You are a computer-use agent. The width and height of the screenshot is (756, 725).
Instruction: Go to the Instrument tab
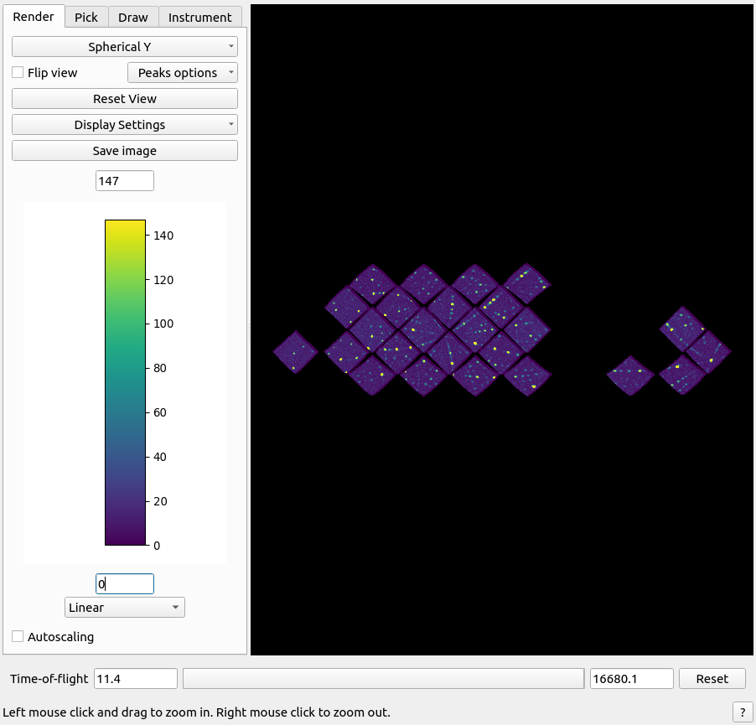pos(199,17)
